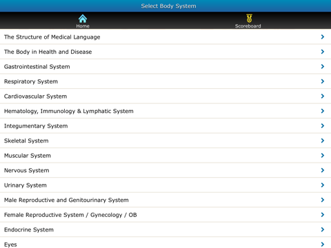Select Cardiovascular System label
The height and width of the screenshot is (248, 331).
tap(36, 96)
